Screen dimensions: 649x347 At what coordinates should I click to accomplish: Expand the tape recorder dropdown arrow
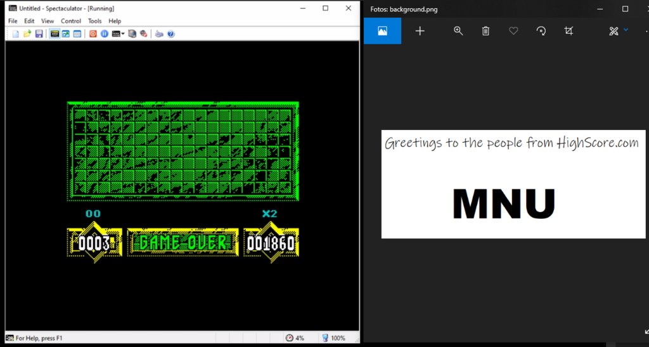[x=123, y=34]
